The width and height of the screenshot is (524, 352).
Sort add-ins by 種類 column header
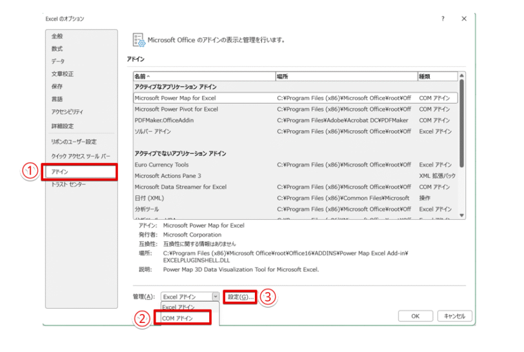[x=438, y=77]
